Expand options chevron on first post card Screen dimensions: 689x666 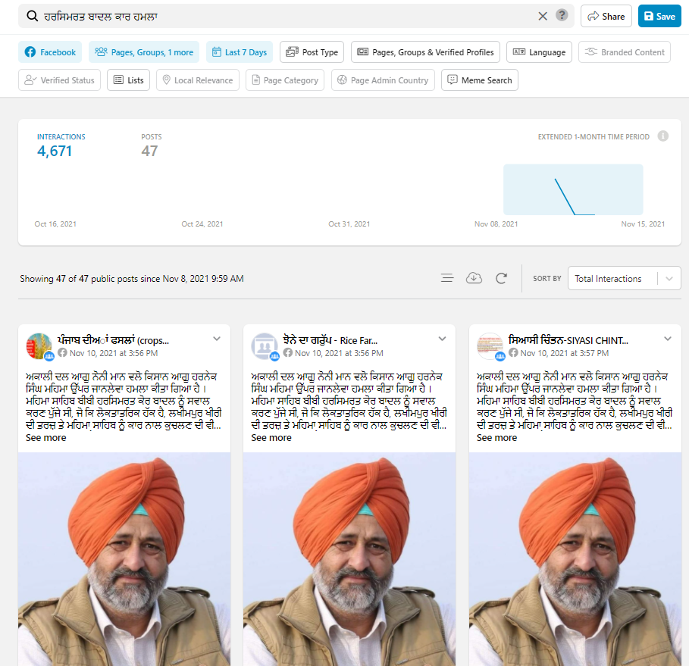pyautogui.click(x=217, y=339)
